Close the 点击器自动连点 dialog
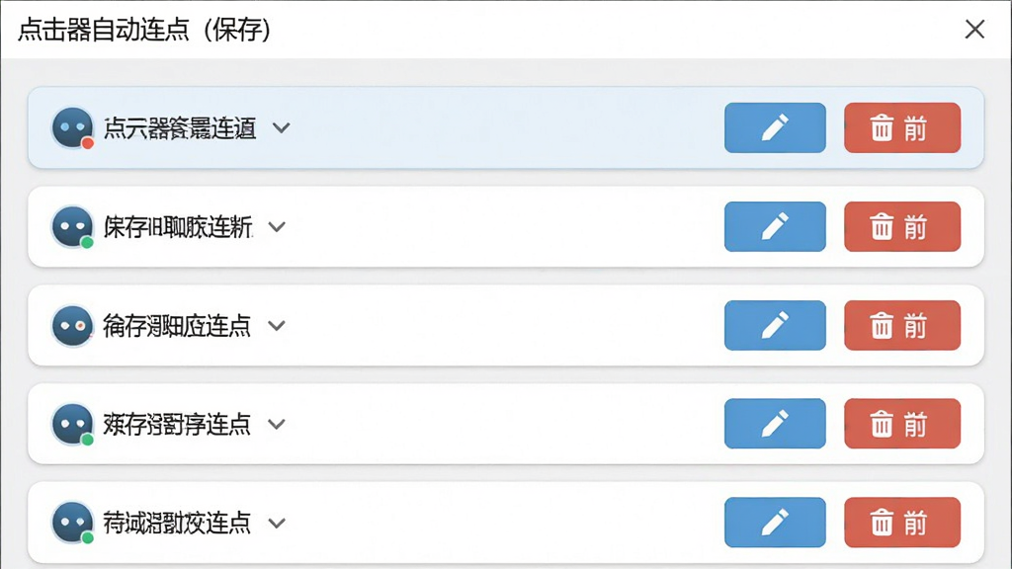Image resolution: width=1012 pixels, height=569 pixels. 974,29
